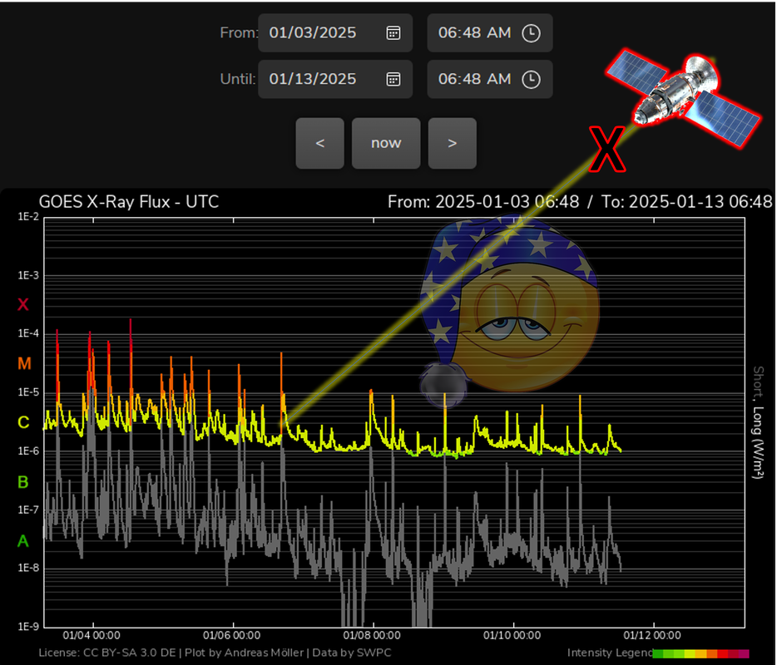Screen dimensions: 777x665
Task: Open the Until date calendar picker icon
Action: [x=393, y=79]
